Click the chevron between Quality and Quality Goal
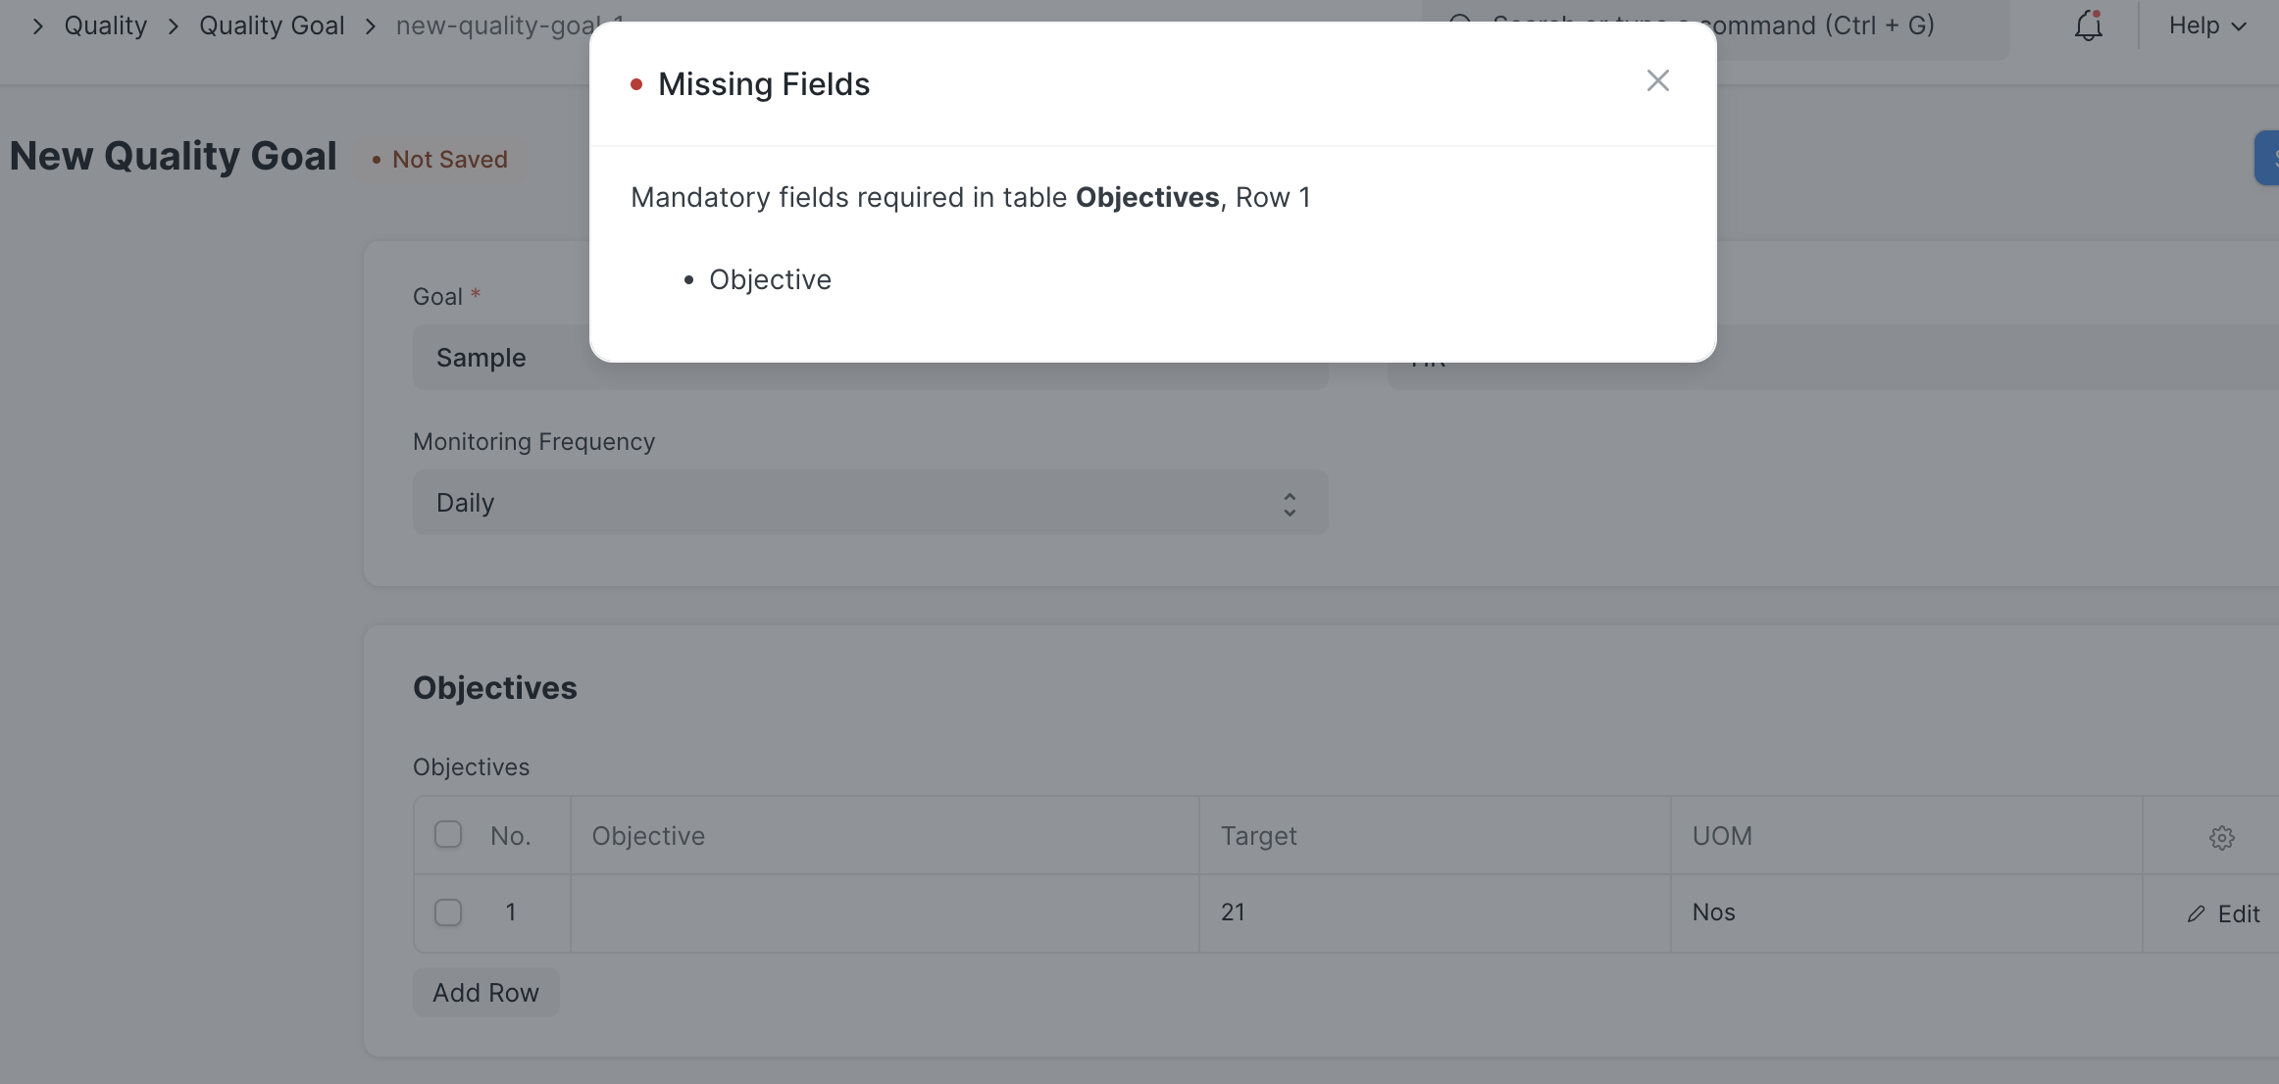The width and height of the screenshot is (2279, 1084). (174, 26)
